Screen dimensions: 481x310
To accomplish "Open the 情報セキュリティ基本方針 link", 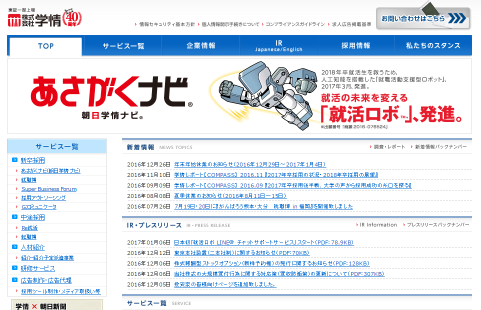I will click(x=166, y=24).
